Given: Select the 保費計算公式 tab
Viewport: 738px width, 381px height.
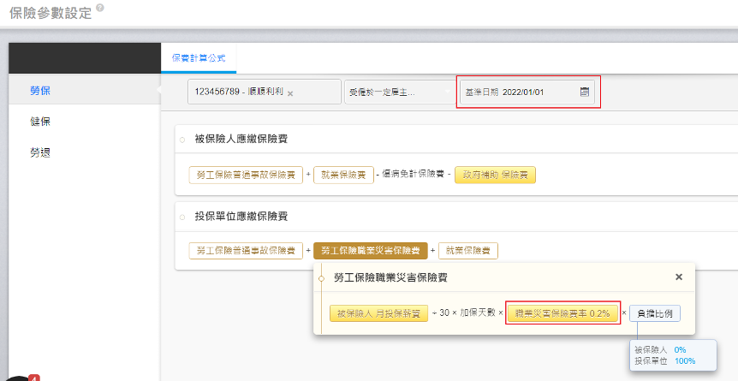Looking at the screenshot, I should [199, 57].
